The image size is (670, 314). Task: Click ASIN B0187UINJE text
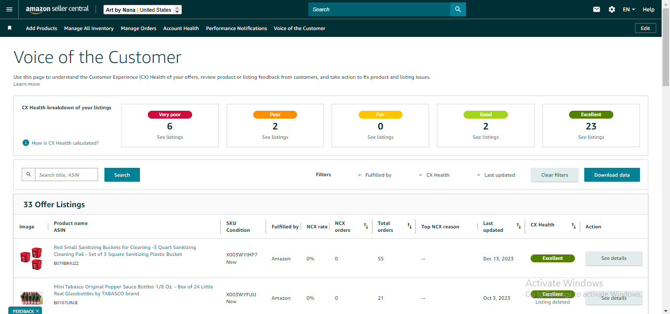coord(66,303)
